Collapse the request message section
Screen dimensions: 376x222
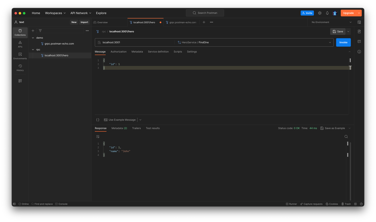point(349,52)
